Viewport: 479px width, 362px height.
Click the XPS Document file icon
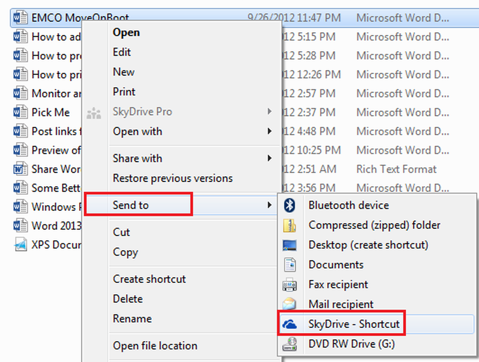(x=21, y=244)
